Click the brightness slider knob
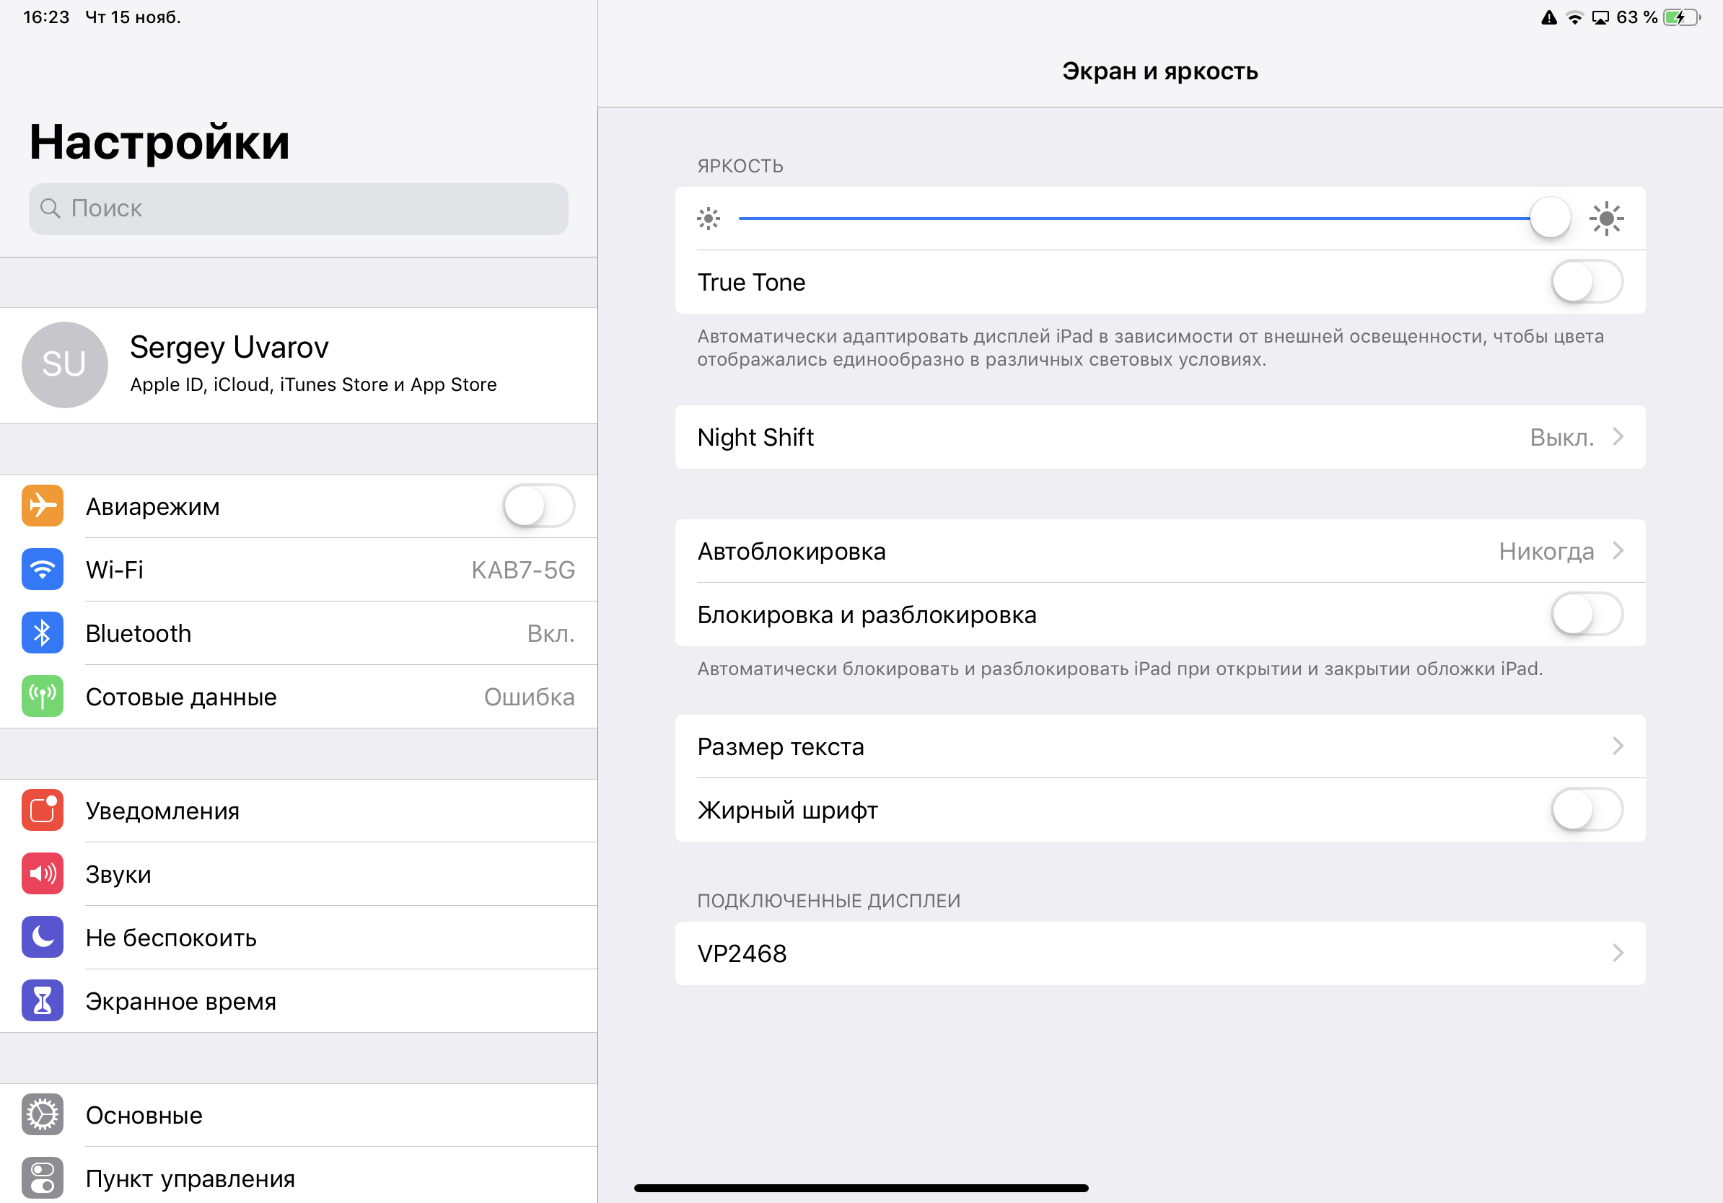Image resolution: width=1723 pixels, height=1203 pixels. pyautogui.click(x=1550, y=219)
